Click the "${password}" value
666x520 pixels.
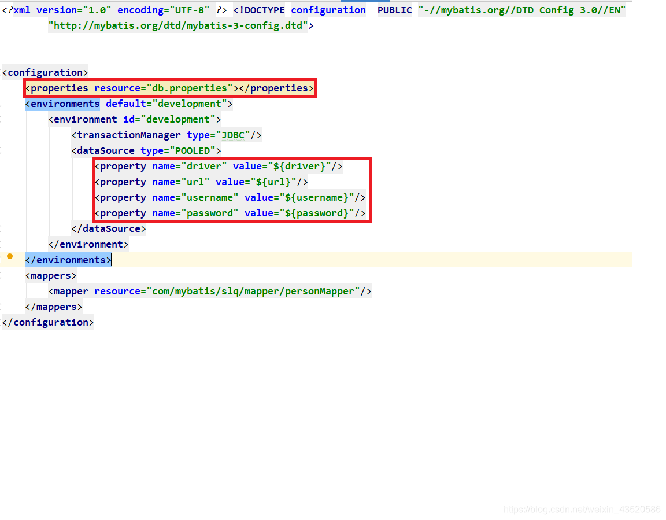[x=317, y=213]
